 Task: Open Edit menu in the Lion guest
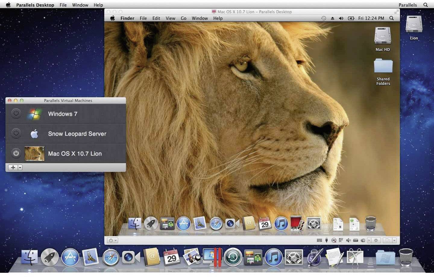point(156,18)
